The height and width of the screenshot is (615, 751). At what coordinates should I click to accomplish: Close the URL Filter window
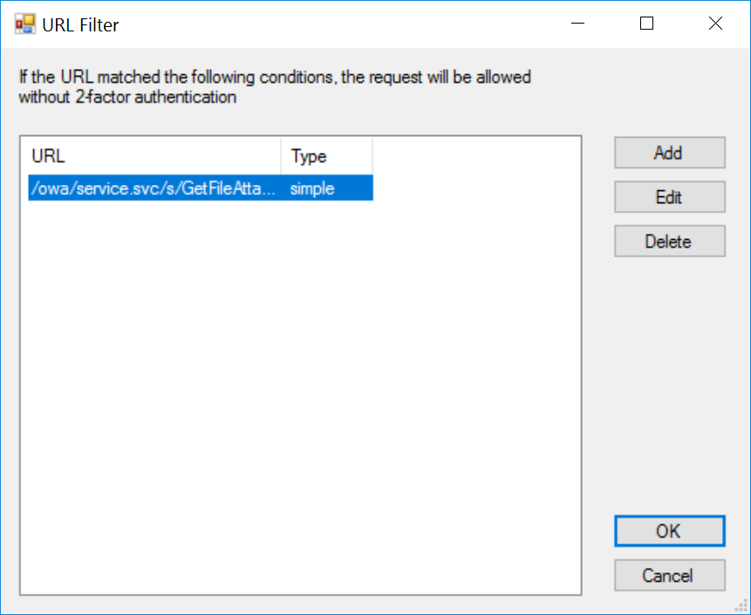[715, 24]
